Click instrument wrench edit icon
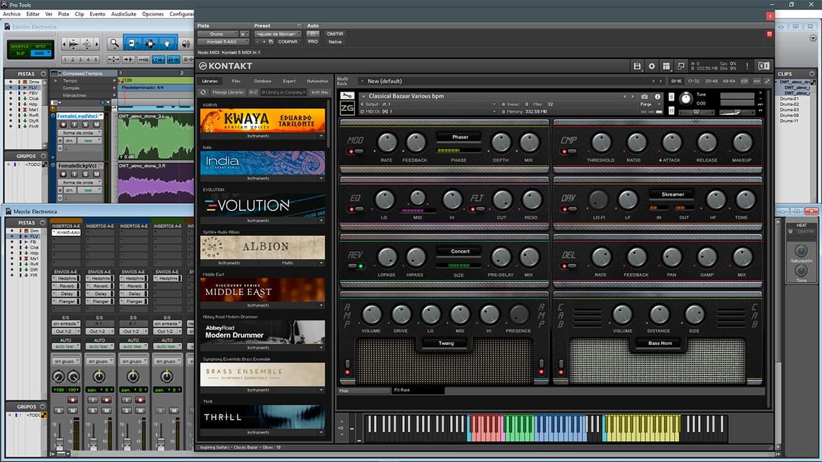The width and height of the screenshot is (822, 462). tap(347, 96)
